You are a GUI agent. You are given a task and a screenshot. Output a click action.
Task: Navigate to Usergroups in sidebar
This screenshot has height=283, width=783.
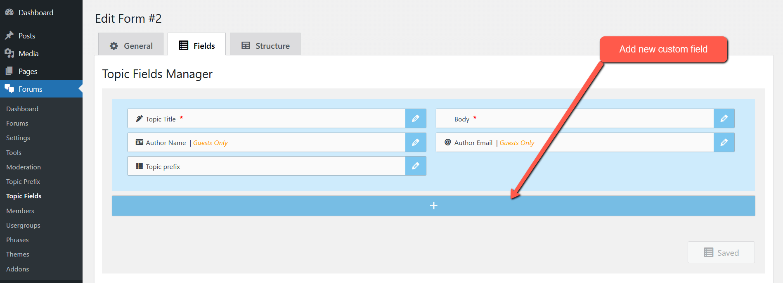pyautogui.click(x=23, y=225)
